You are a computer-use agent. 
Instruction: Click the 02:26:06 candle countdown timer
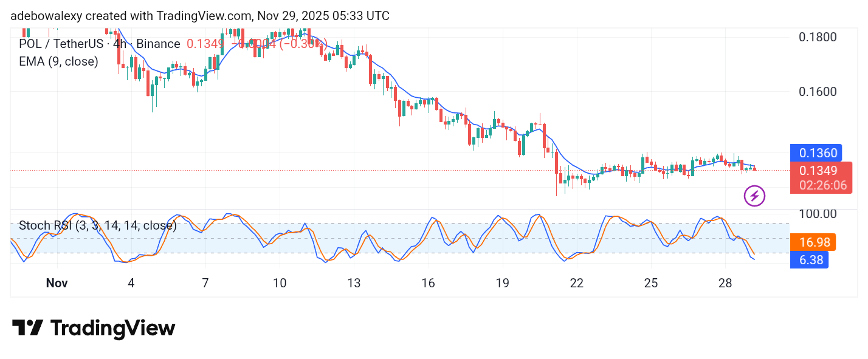(x=823, y=185)
